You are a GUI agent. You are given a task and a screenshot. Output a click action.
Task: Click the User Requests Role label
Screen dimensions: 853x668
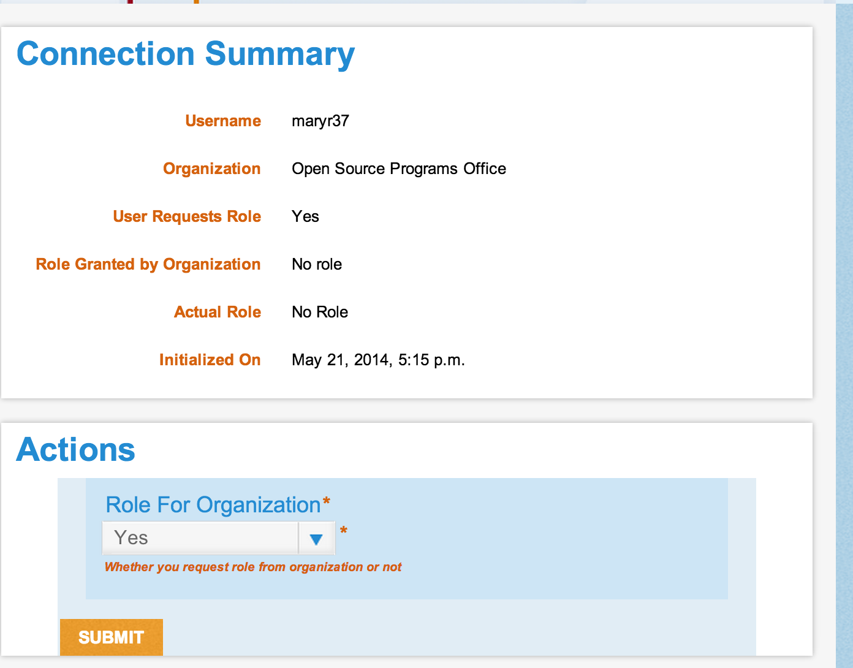coord(187,216)
